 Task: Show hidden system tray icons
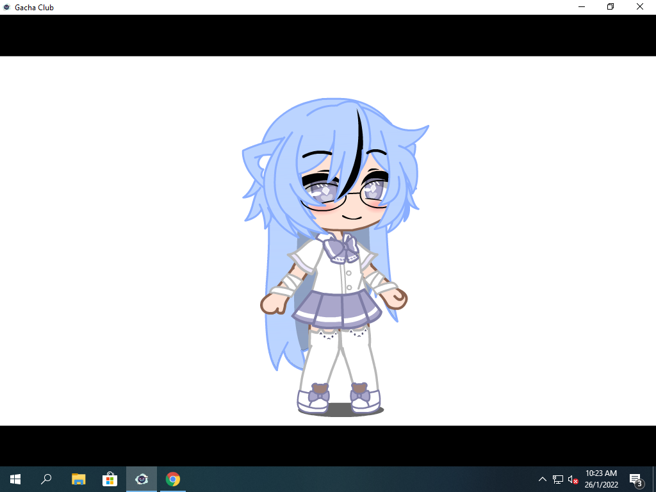click(x=542, y=479)
